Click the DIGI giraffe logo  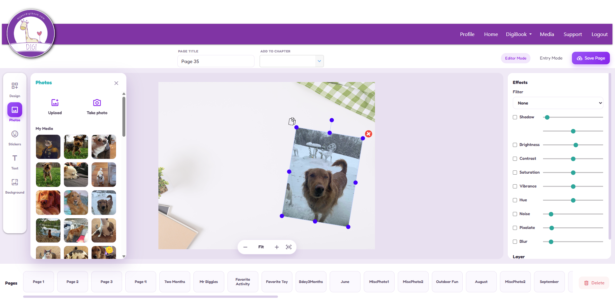[31, 33]
